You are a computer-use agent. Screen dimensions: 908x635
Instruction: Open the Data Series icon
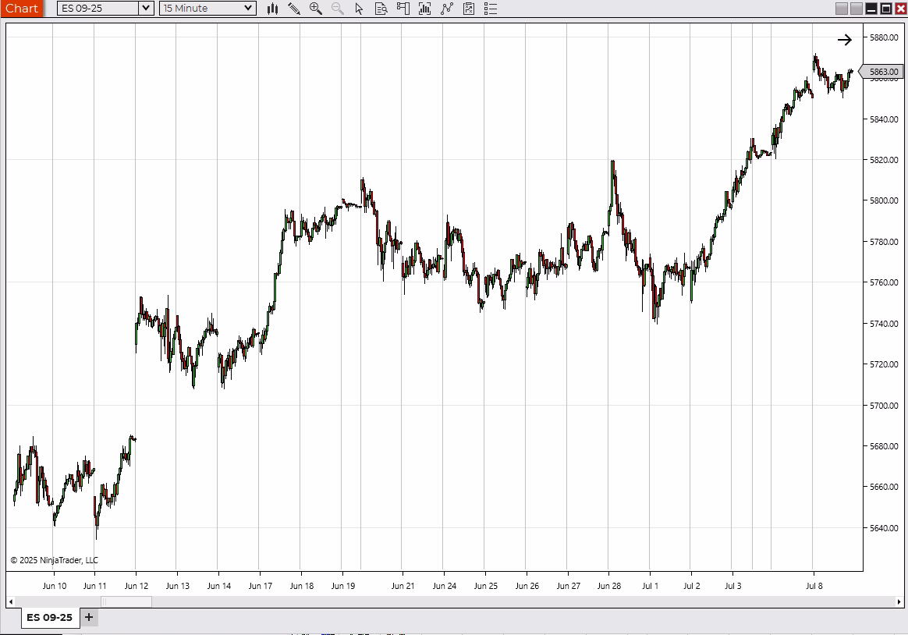(424, 9)
